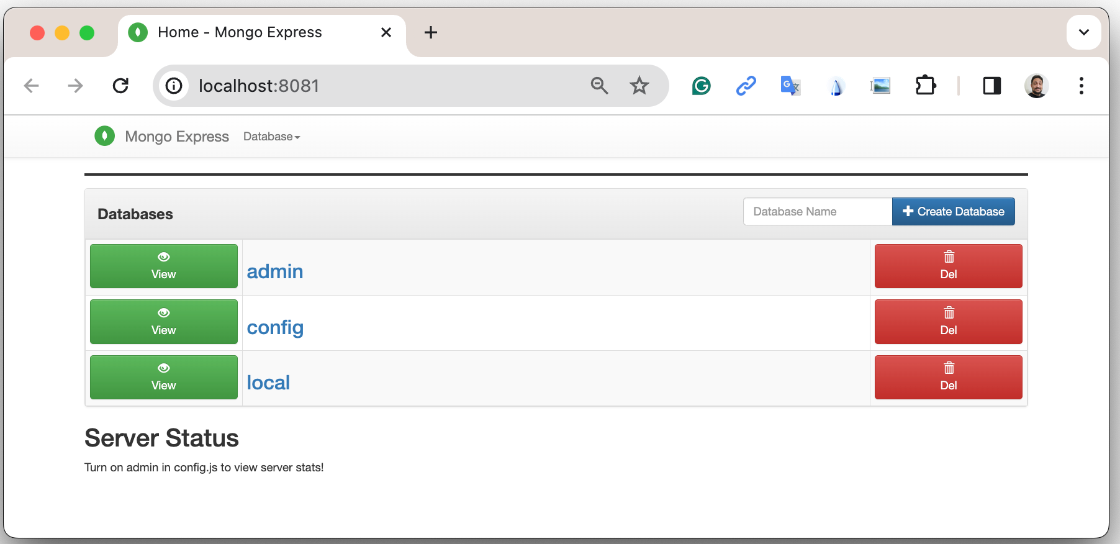Image resolution: width=1120 pixels, height=544 pixels.
Task: Open the local database link
Action: click(x=268, y=383)
